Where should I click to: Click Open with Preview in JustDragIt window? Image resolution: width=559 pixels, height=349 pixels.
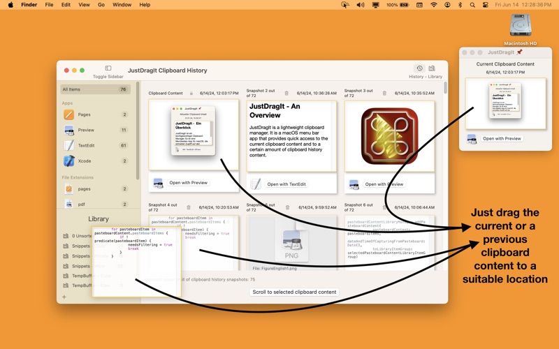coord(502,138)
